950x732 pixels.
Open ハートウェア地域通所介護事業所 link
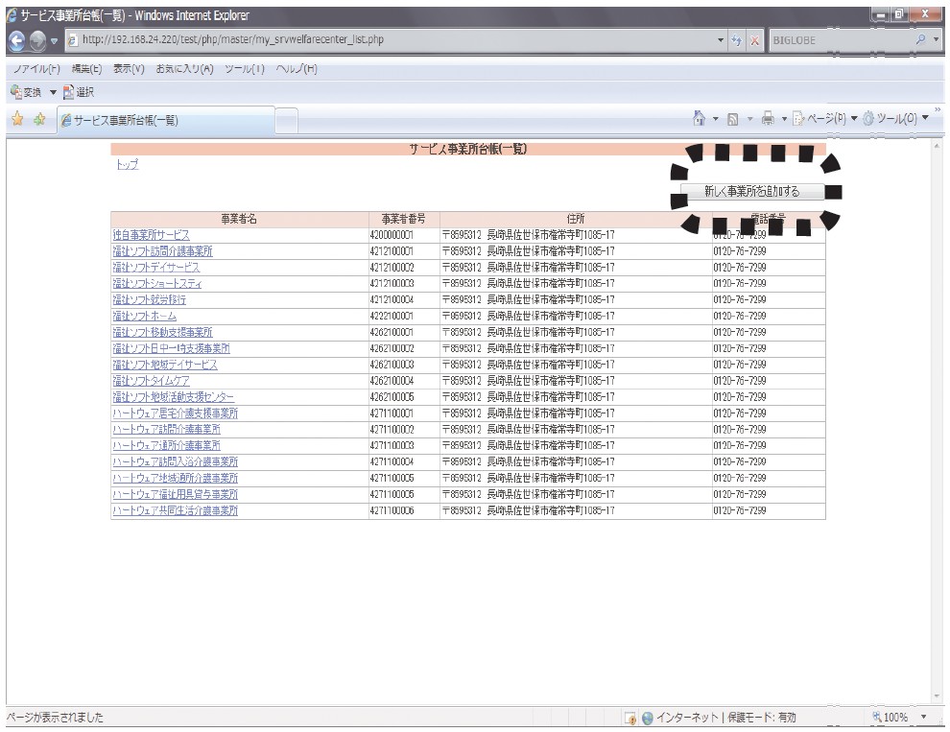[175, 478]
